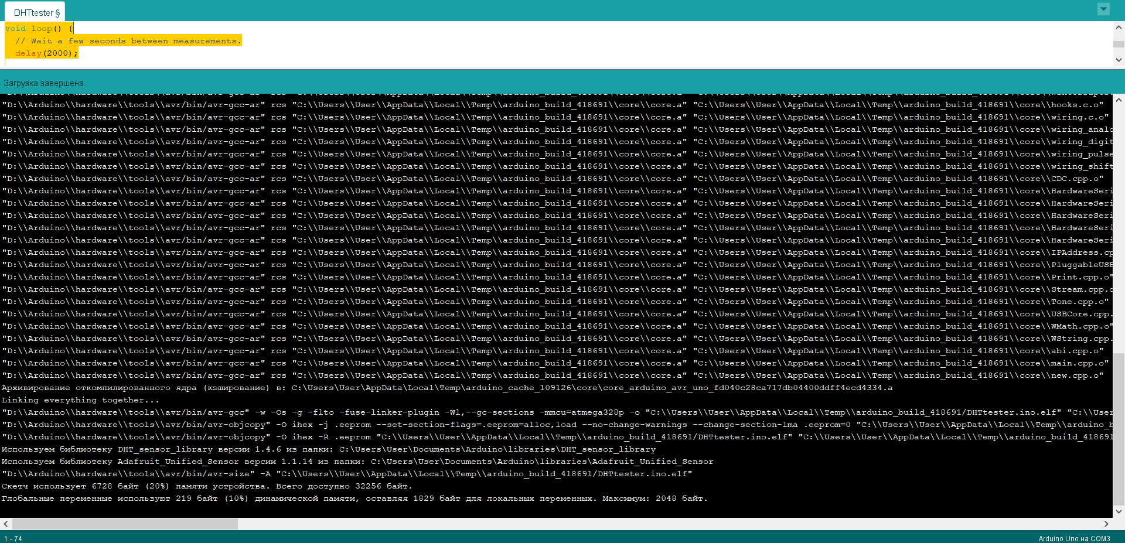Click the console line with 'IPAddress.cp'

[557, 252]
